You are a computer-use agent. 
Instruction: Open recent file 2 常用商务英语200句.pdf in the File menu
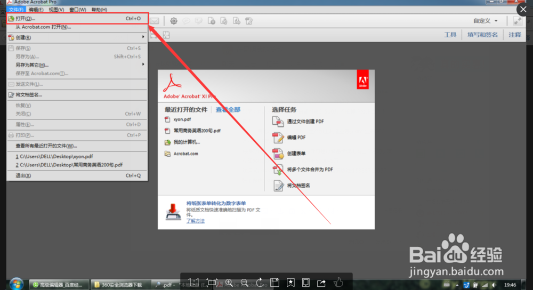(77, 165)
